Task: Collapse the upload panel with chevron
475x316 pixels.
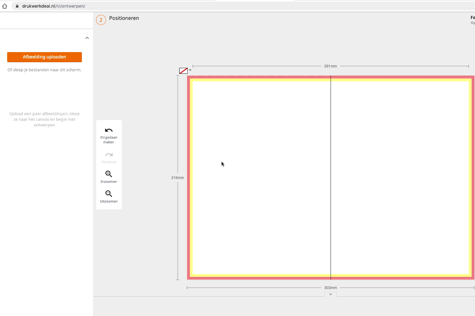Action: (x=87, y=38)
